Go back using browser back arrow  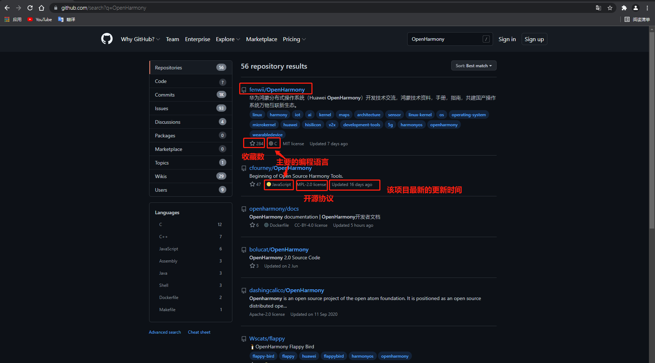pyautogui.click(x=7, y=8)
